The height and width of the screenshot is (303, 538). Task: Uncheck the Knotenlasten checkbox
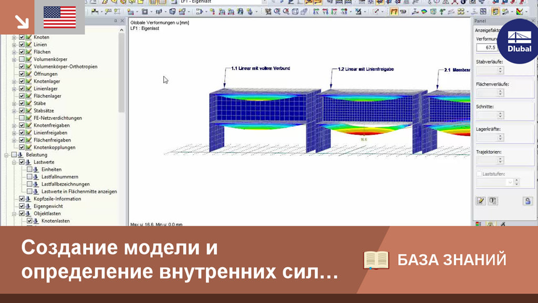(29, 221)
